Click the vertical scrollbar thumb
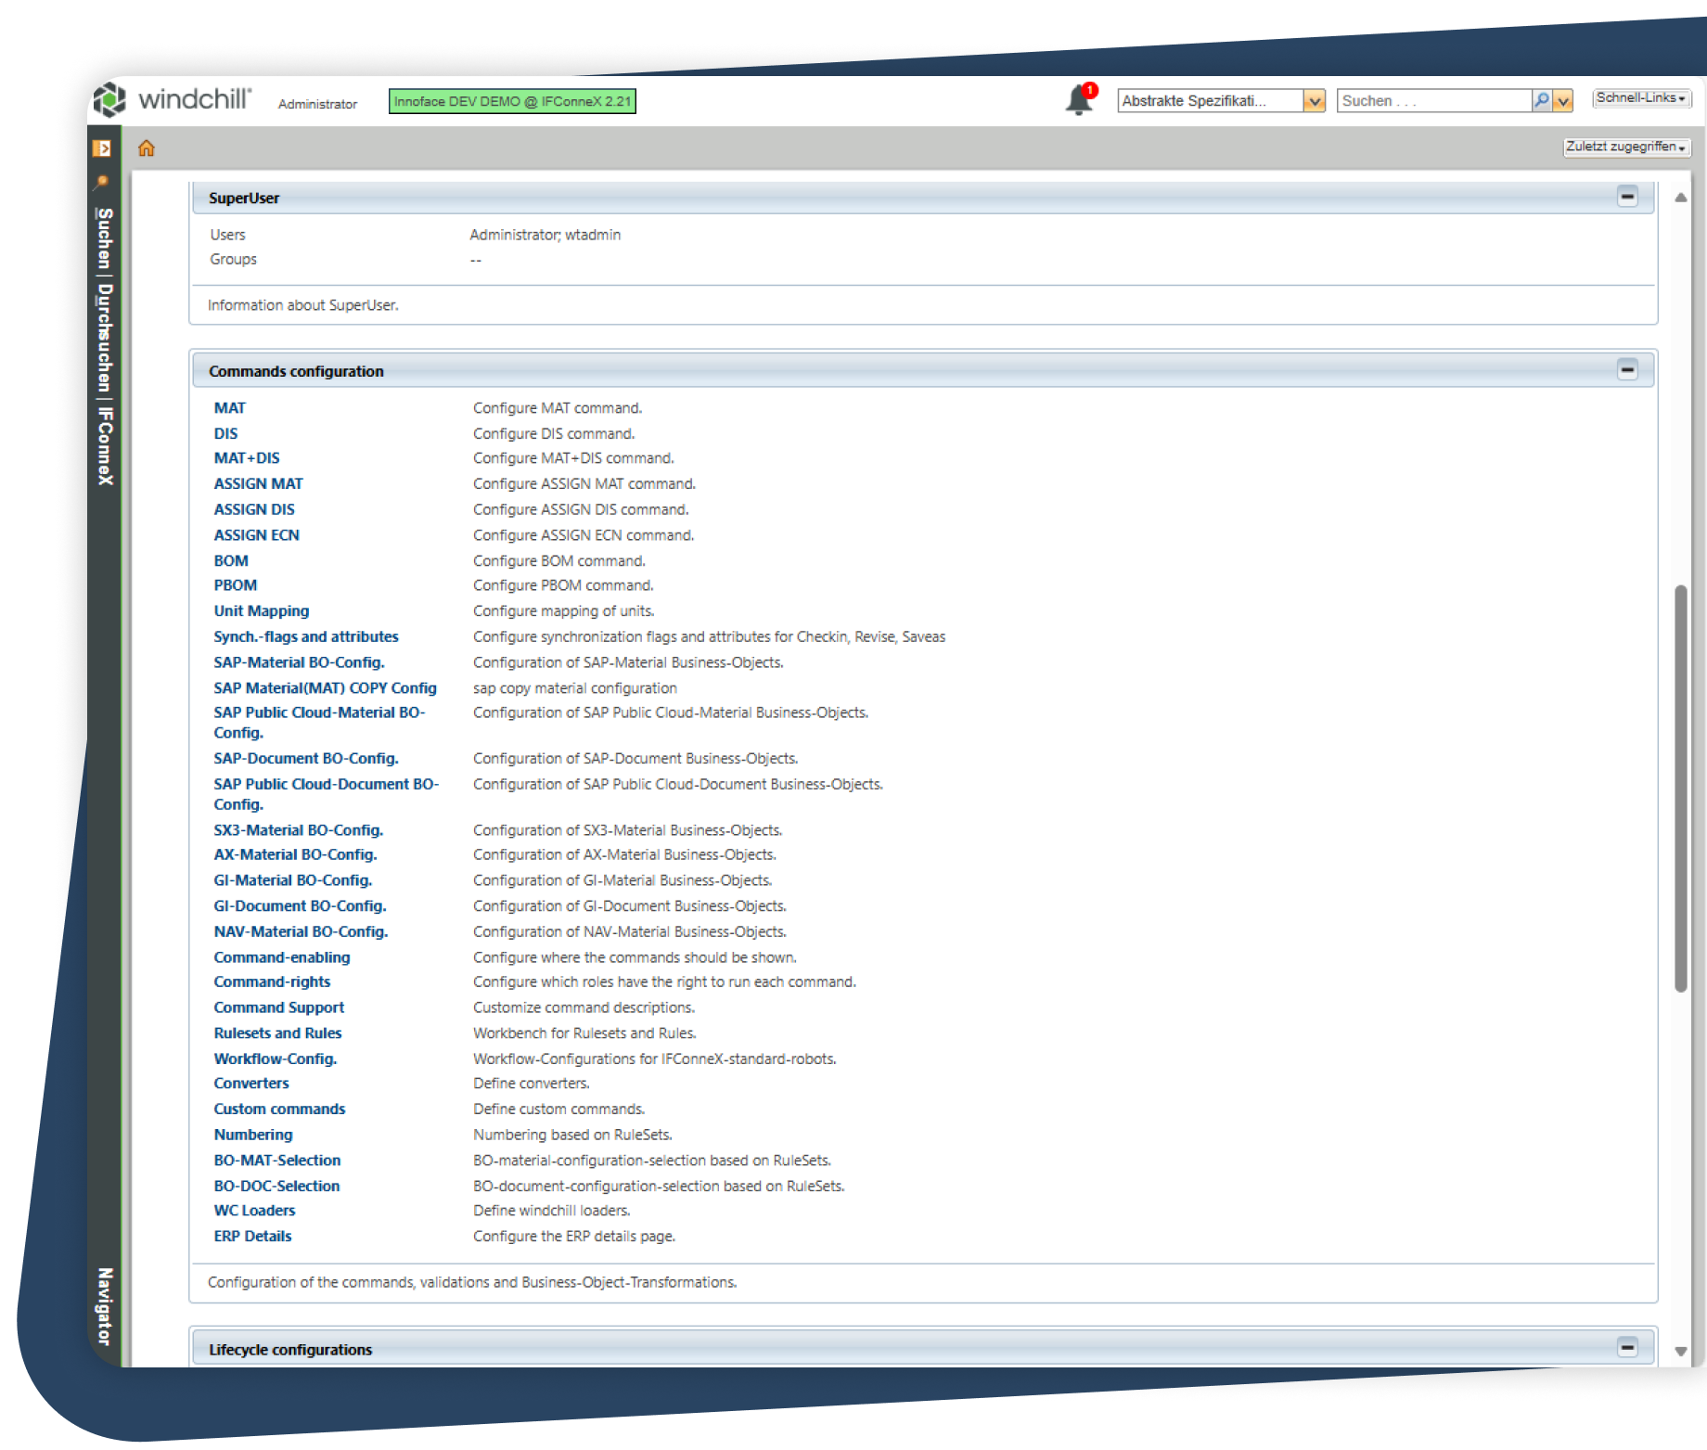1707x1450 pixels. [x=1680, y=789]
